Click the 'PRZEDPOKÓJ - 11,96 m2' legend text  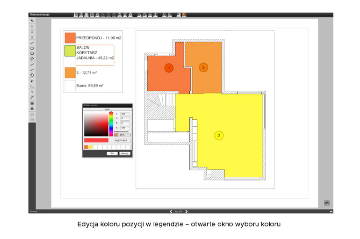[x=99, y=38]
